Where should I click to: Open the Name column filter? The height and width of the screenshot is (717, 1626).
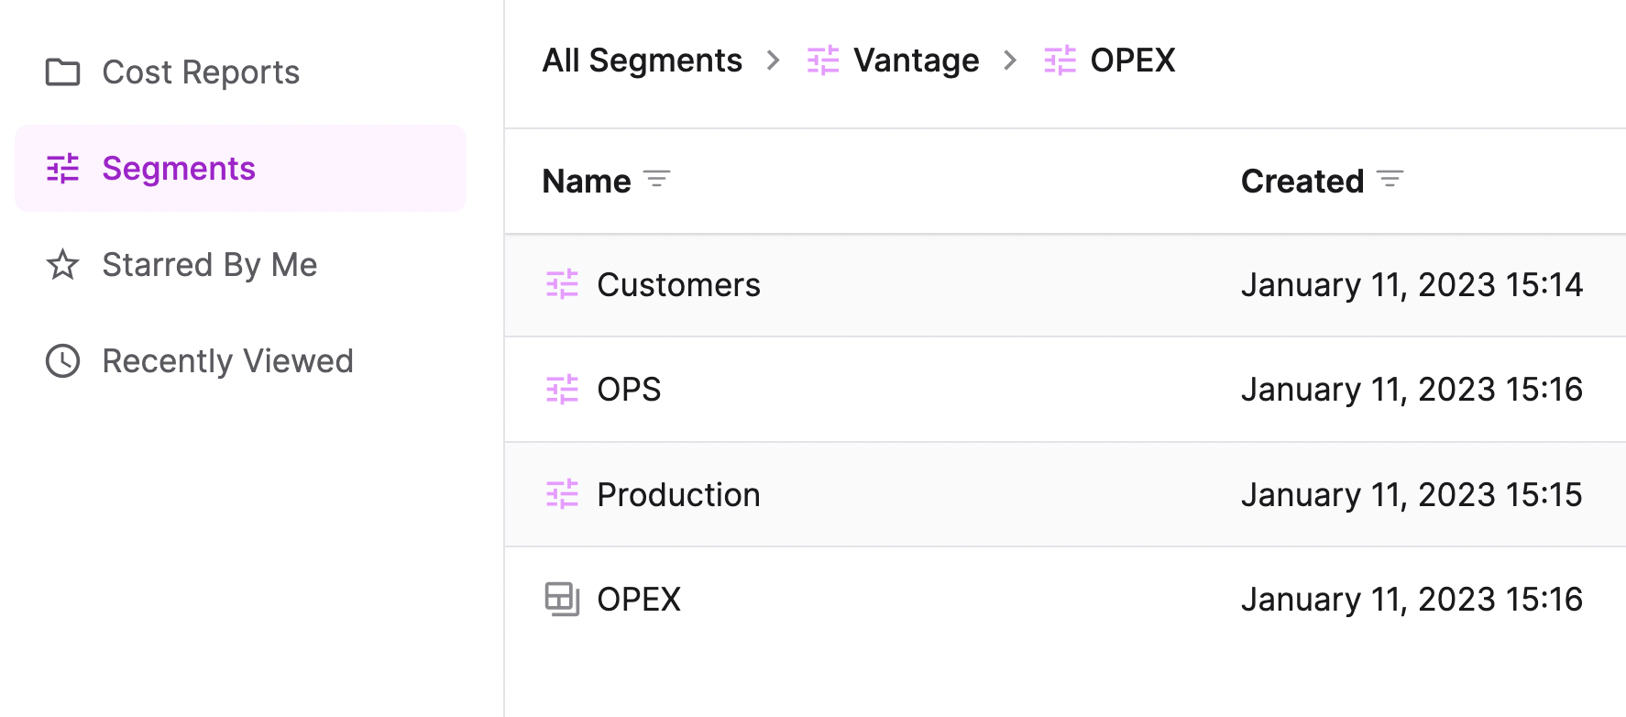click(x=656, y=180)
